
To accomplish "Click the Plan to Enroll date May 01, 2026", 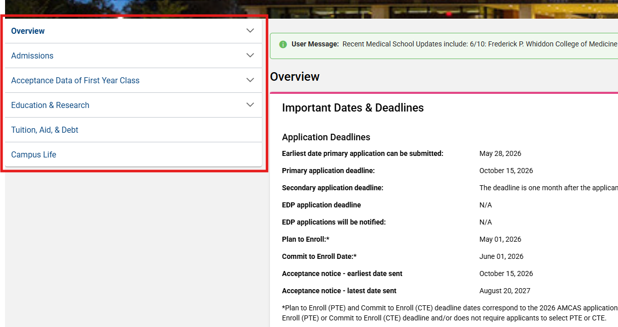I will click(500, 239).
